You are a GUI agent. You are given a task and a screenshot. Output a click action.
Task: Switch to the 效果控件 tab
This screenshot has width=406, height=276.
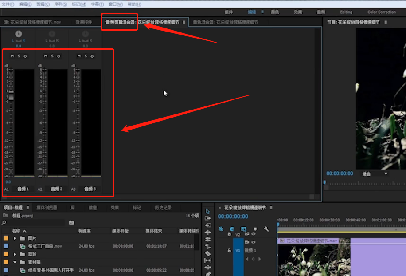pos(84,22)
